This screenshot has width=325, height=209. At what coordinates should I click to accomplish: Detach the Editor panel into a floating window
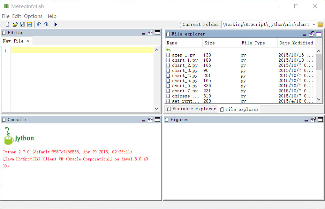[x=150, y=33]
